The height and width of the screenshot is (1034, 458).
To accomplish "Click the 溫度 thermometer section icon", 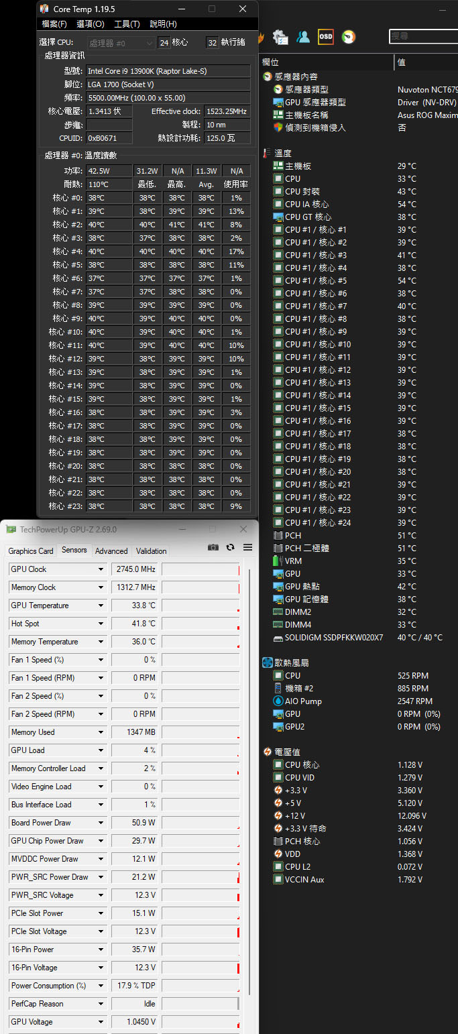I will tap(268, 154).
